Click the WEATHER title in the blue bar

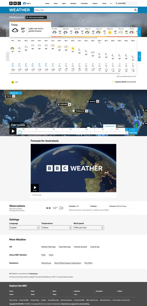point(20,10)
